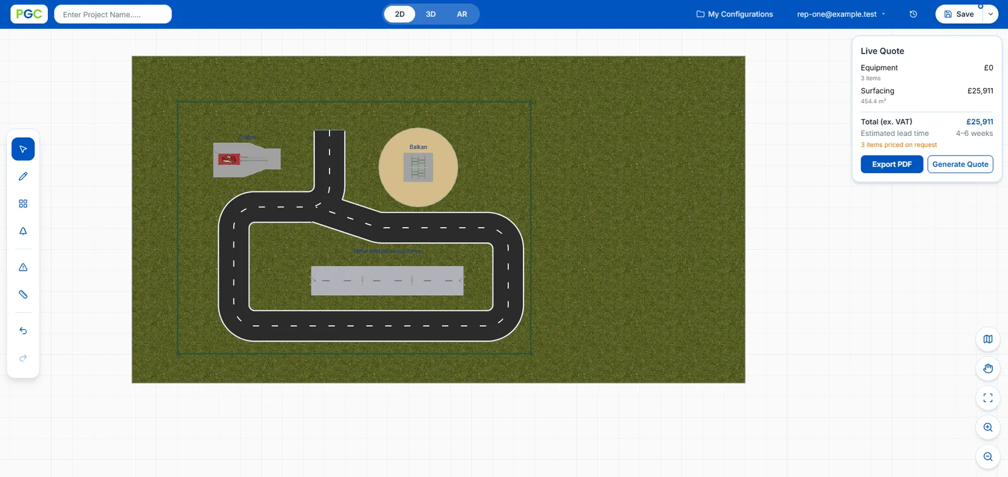Select the ruler measure tool
Viewport: 1008px width, 477px height.
[x=23, y=295]
